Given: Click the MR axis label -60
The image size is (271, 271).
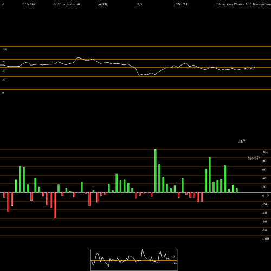Looking at the screenshot, I should [264, 222].
